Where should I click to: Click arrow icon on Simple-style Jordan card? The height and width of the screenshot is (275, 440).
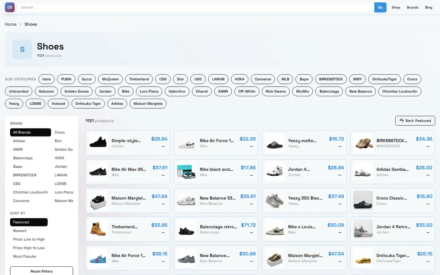point(163,146)
